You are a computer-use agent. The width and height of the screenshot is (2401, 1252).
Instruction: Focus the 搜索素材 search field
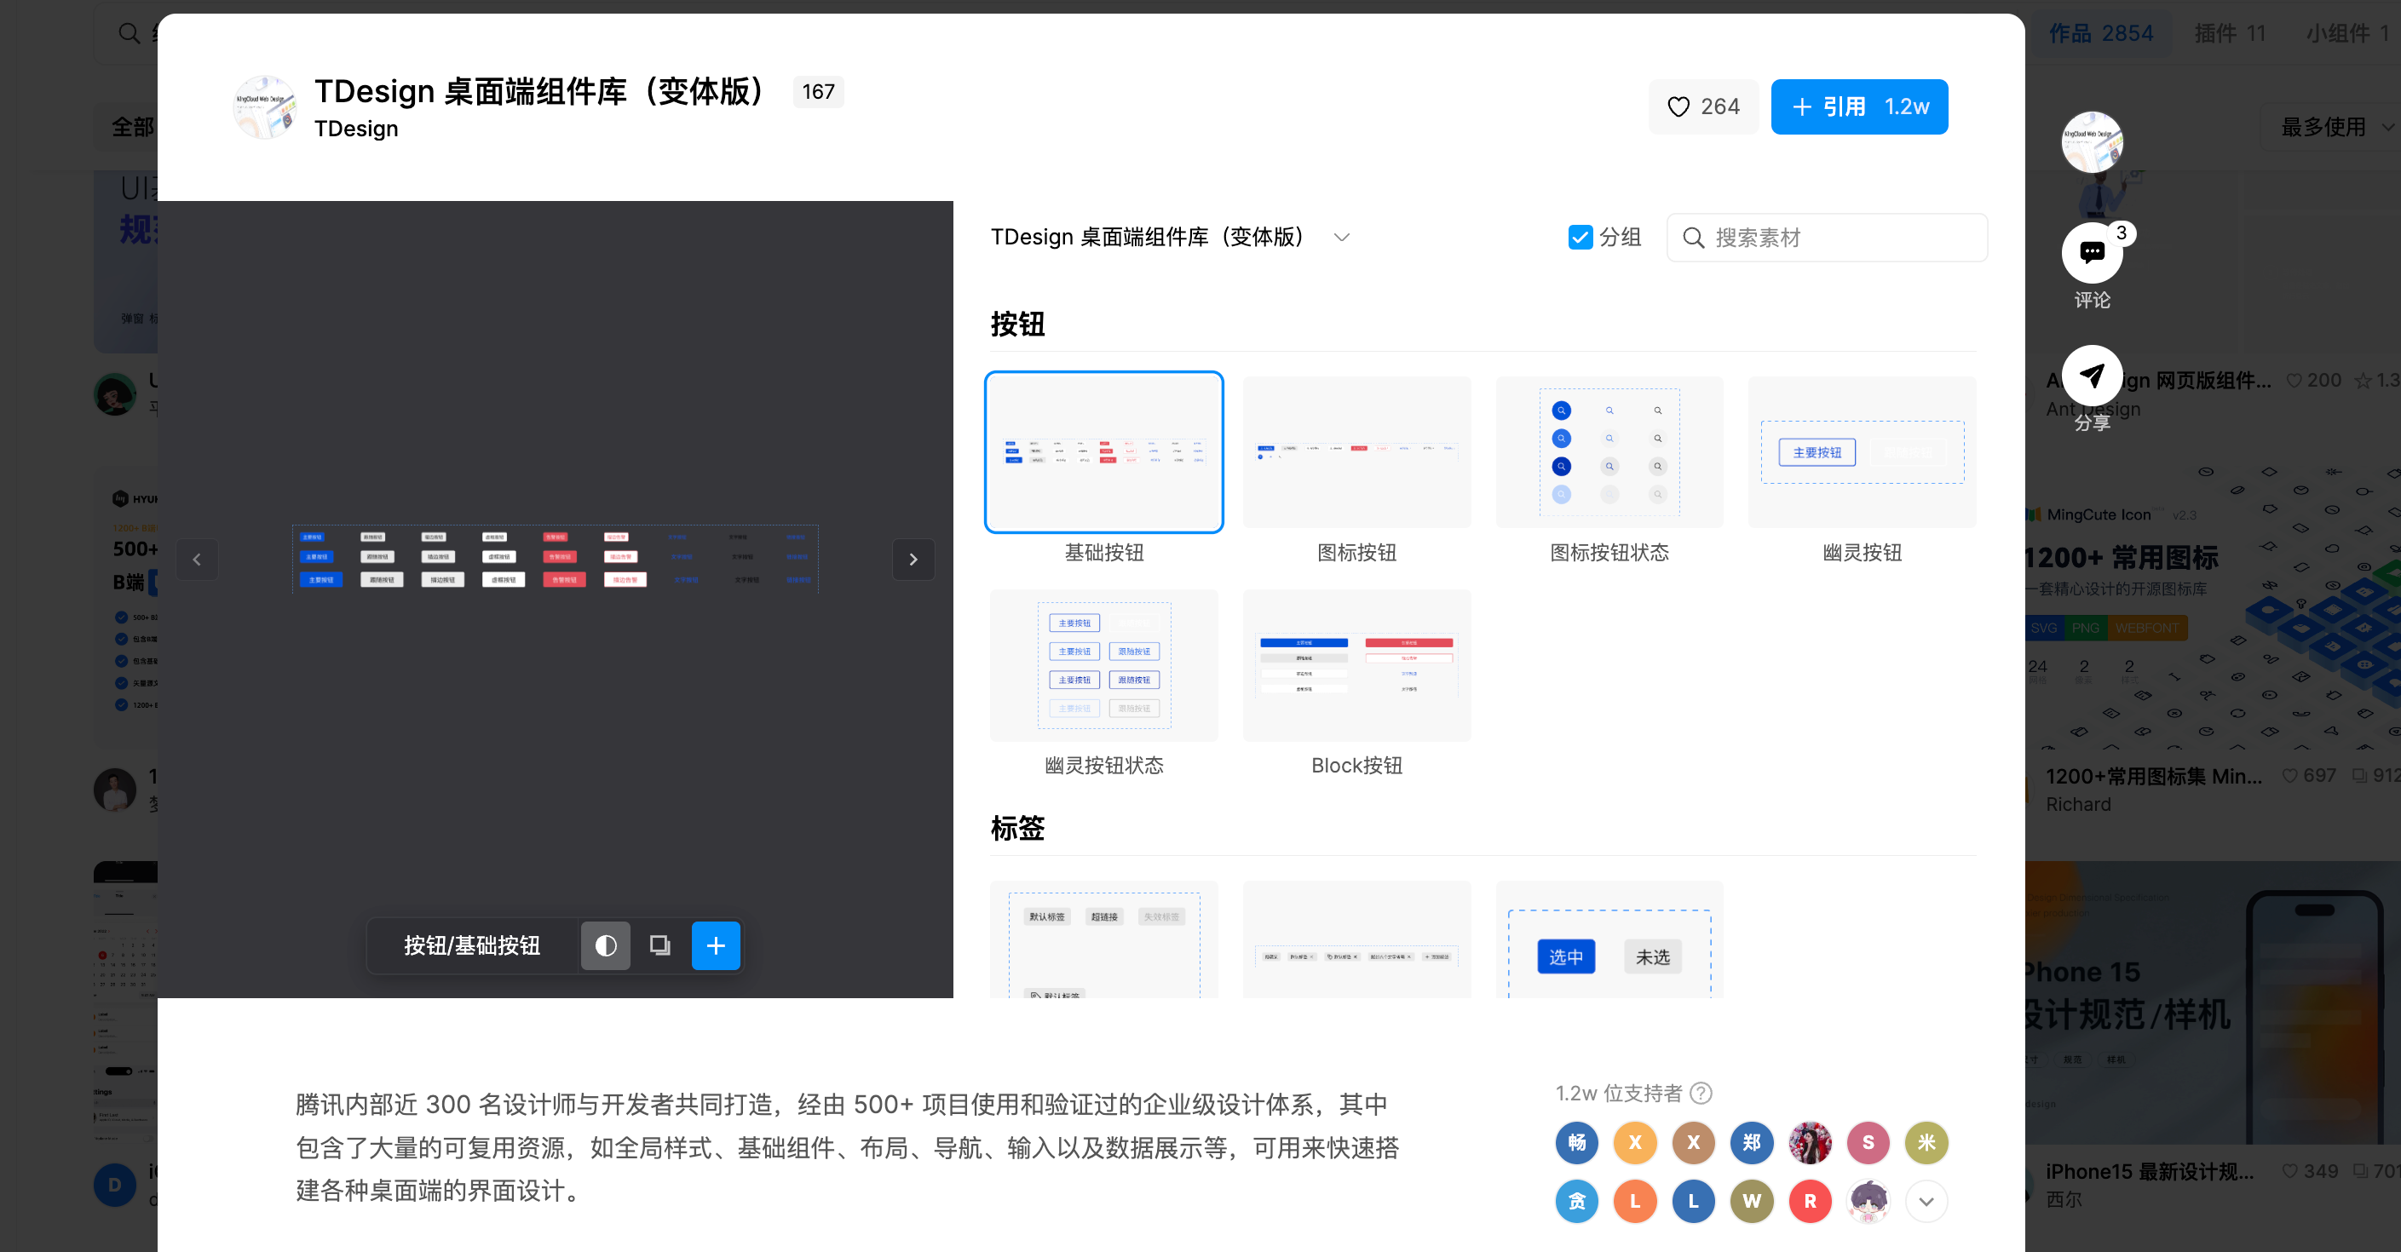(x=1827, y=238)
